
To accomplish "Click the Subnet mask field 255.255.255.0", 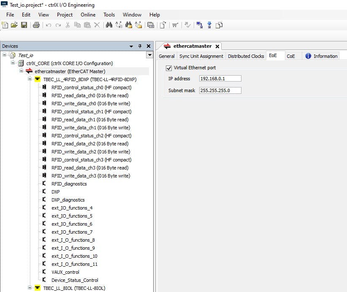I will 220,90.
